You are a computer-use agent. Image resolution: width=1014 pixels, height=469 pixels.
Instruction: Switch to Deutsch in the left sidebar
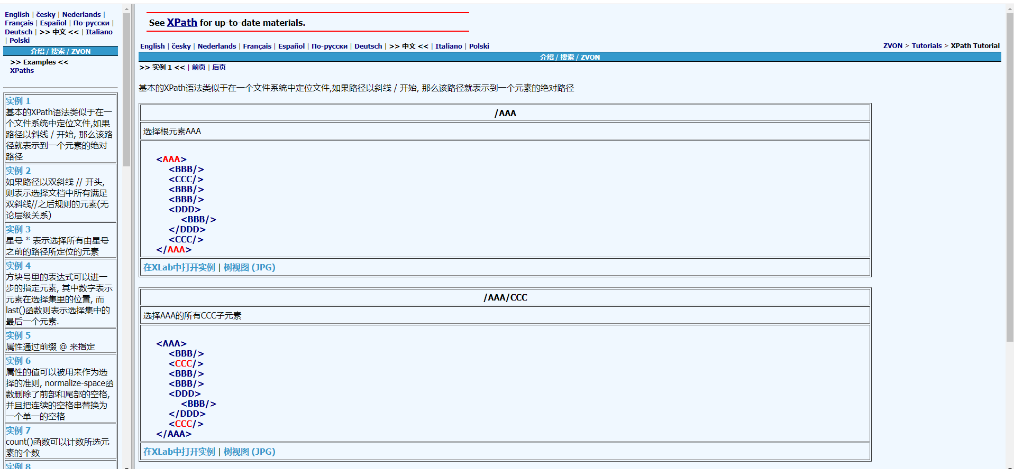coord(19,32)
